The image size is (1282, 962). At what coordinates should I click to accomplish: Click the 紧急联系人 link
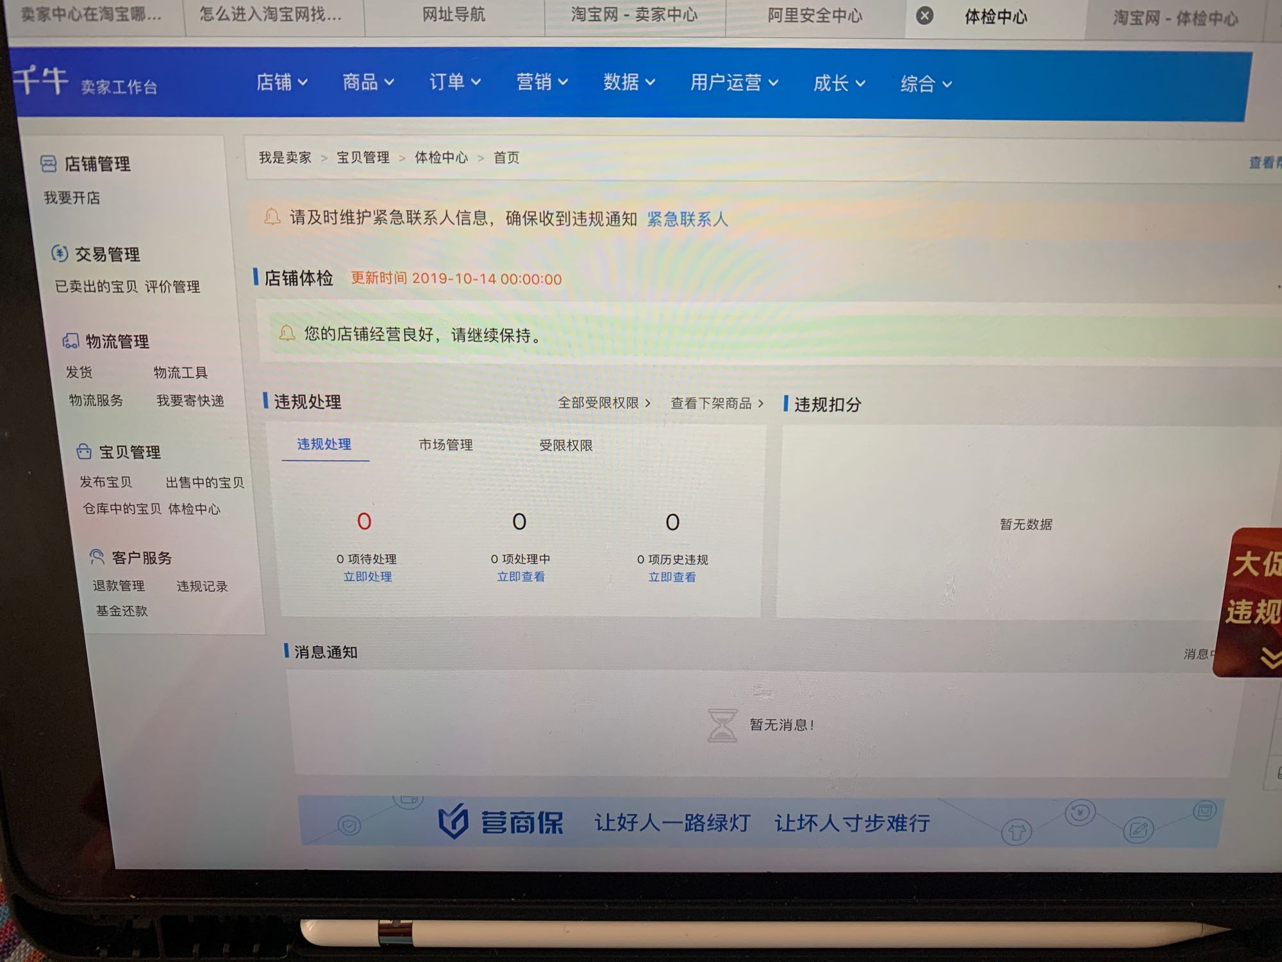click(687, 219)
